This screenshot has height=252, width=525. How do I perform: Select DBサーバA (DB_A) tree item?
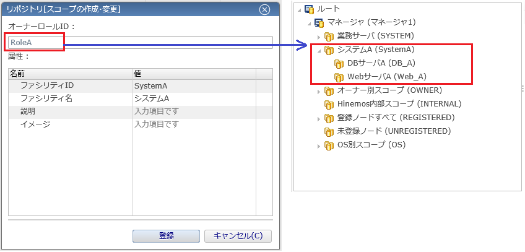click(381, 63)
